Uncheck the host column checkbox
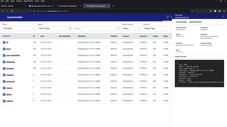This screenshot has height=127, width=227. click(4, 49)
